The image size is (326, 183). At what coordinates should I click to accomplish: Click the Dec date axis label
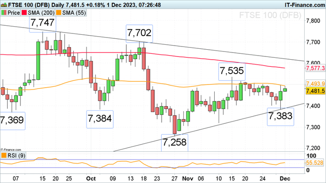click(285, 178)
